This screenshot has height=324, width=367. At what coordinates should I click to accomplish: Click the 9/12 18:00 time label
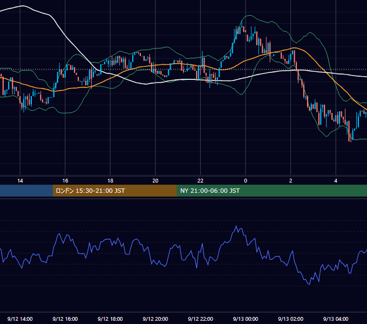(x=110, y=319)
